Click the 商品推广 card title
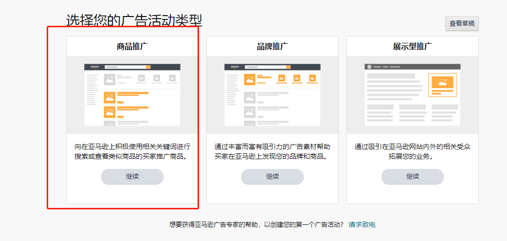Screen dimensions: 507x241 132,47
